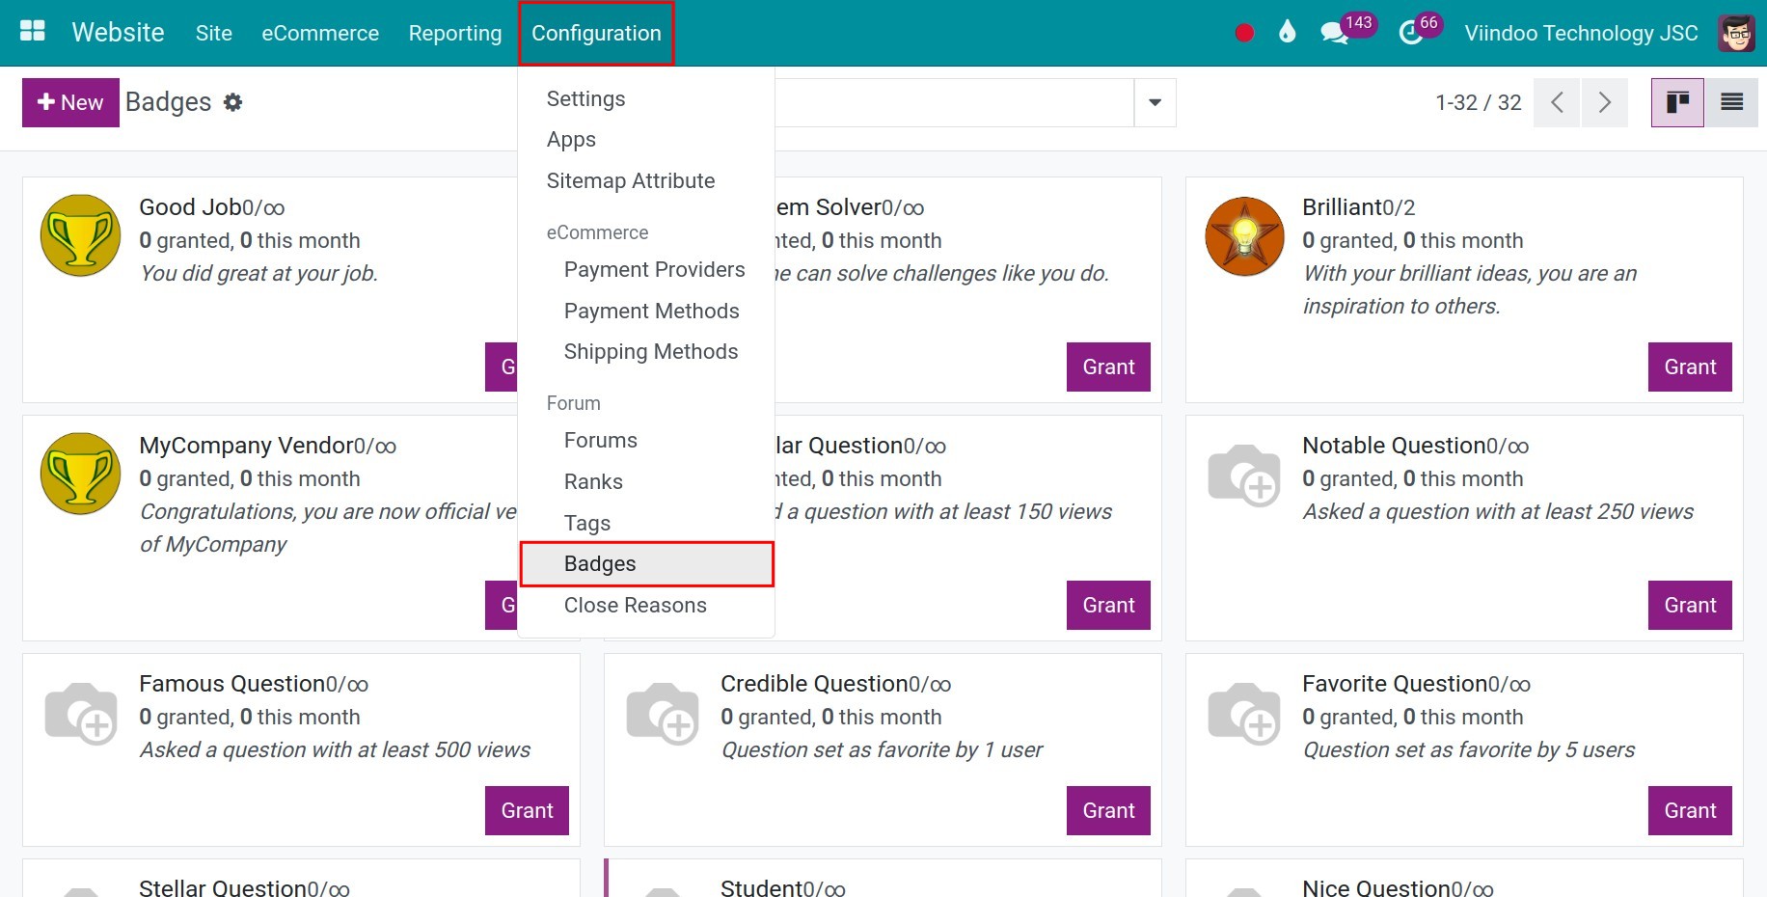
Task: Click Viindoo Technology JSC company name
Action: pos(1581,33)
